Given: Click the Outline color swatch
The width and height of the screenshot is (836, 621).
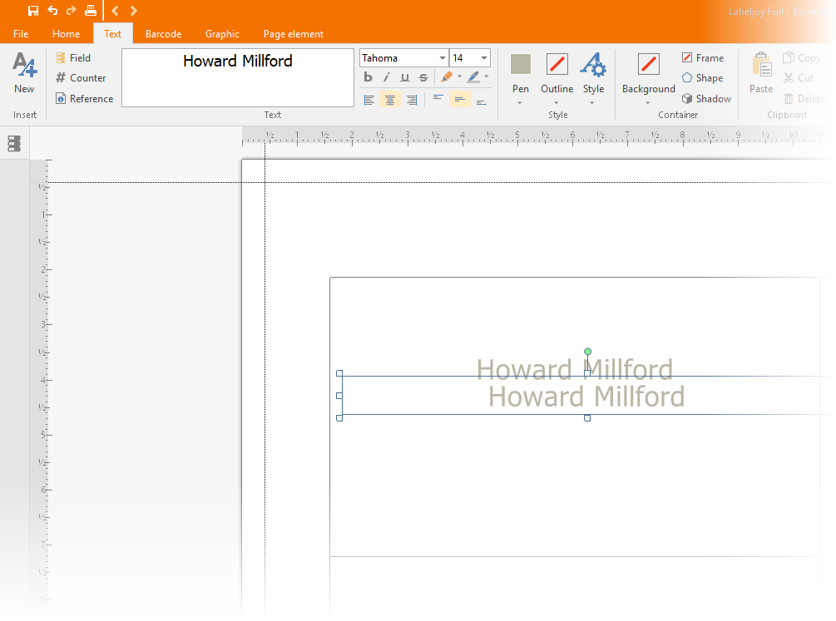Looking at the screenshot, I should 557,64.
